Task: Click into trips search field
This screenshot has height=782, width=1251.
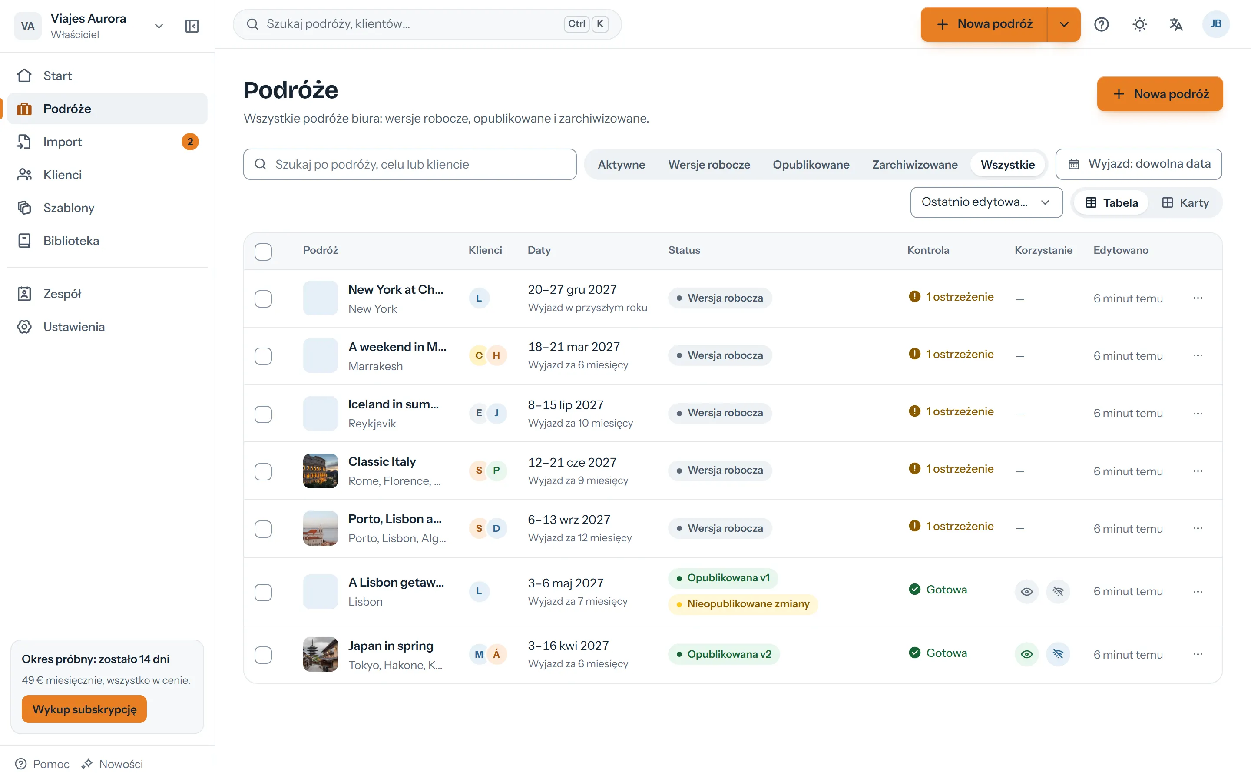Action: coord(410,165)
